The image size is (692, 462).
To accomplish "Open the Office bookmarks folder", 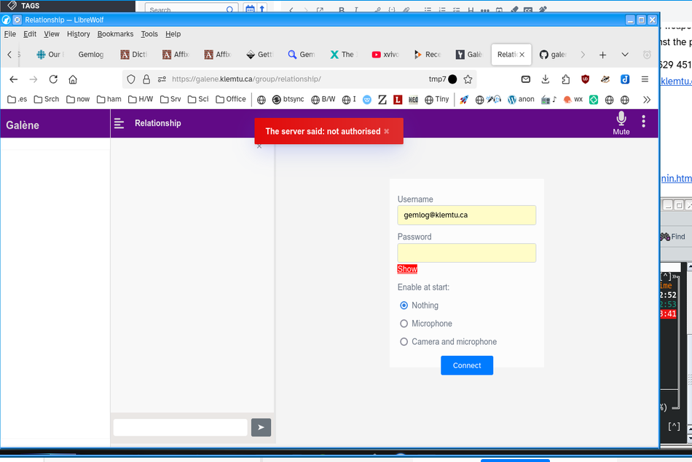I will pyautogui.click(x=231, y=100).
